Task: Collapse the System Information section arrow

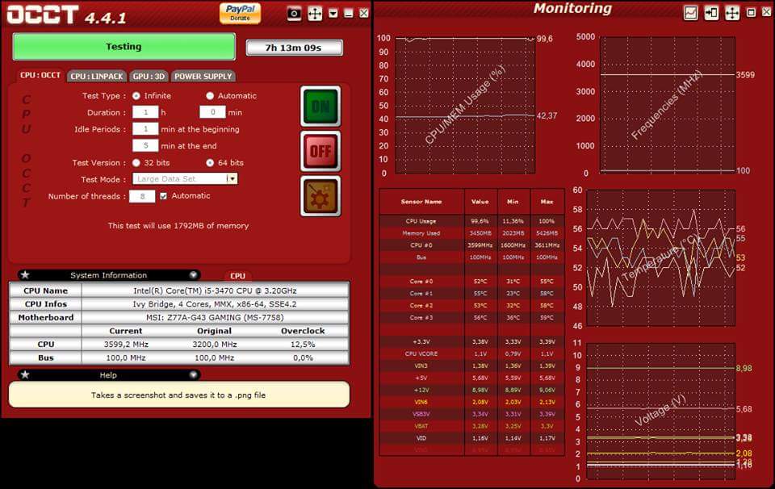Action: pos(193,274)
